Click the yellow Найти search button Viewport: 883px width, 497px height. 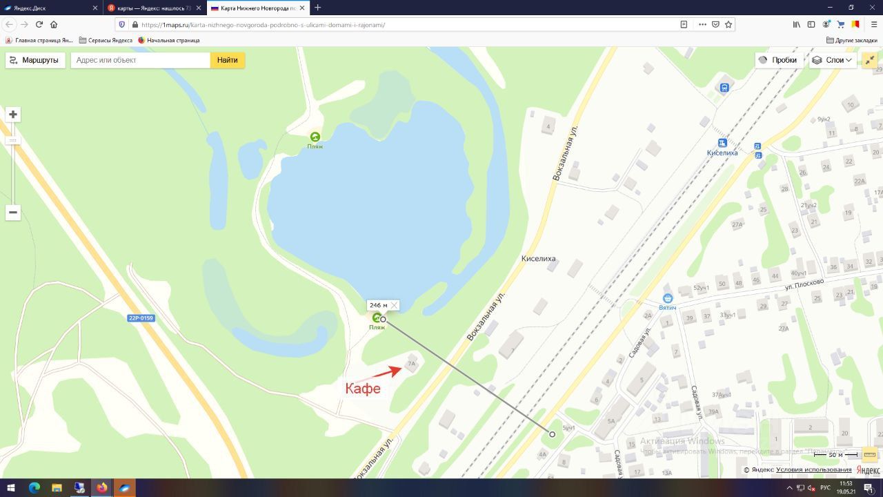point(227,60)
